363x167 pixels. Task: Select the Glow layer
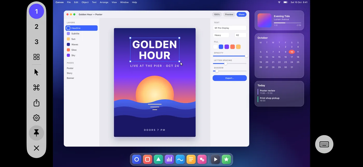(x=81, y=50)
